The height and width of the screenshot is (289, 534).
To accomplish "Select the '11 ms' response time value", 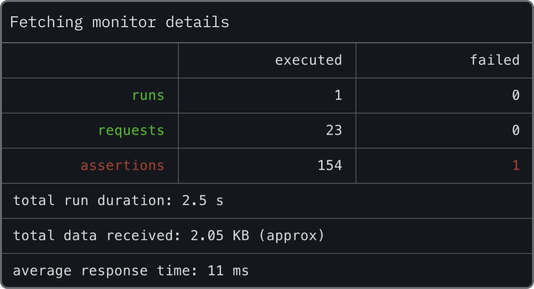I will [x=228, y=271].
